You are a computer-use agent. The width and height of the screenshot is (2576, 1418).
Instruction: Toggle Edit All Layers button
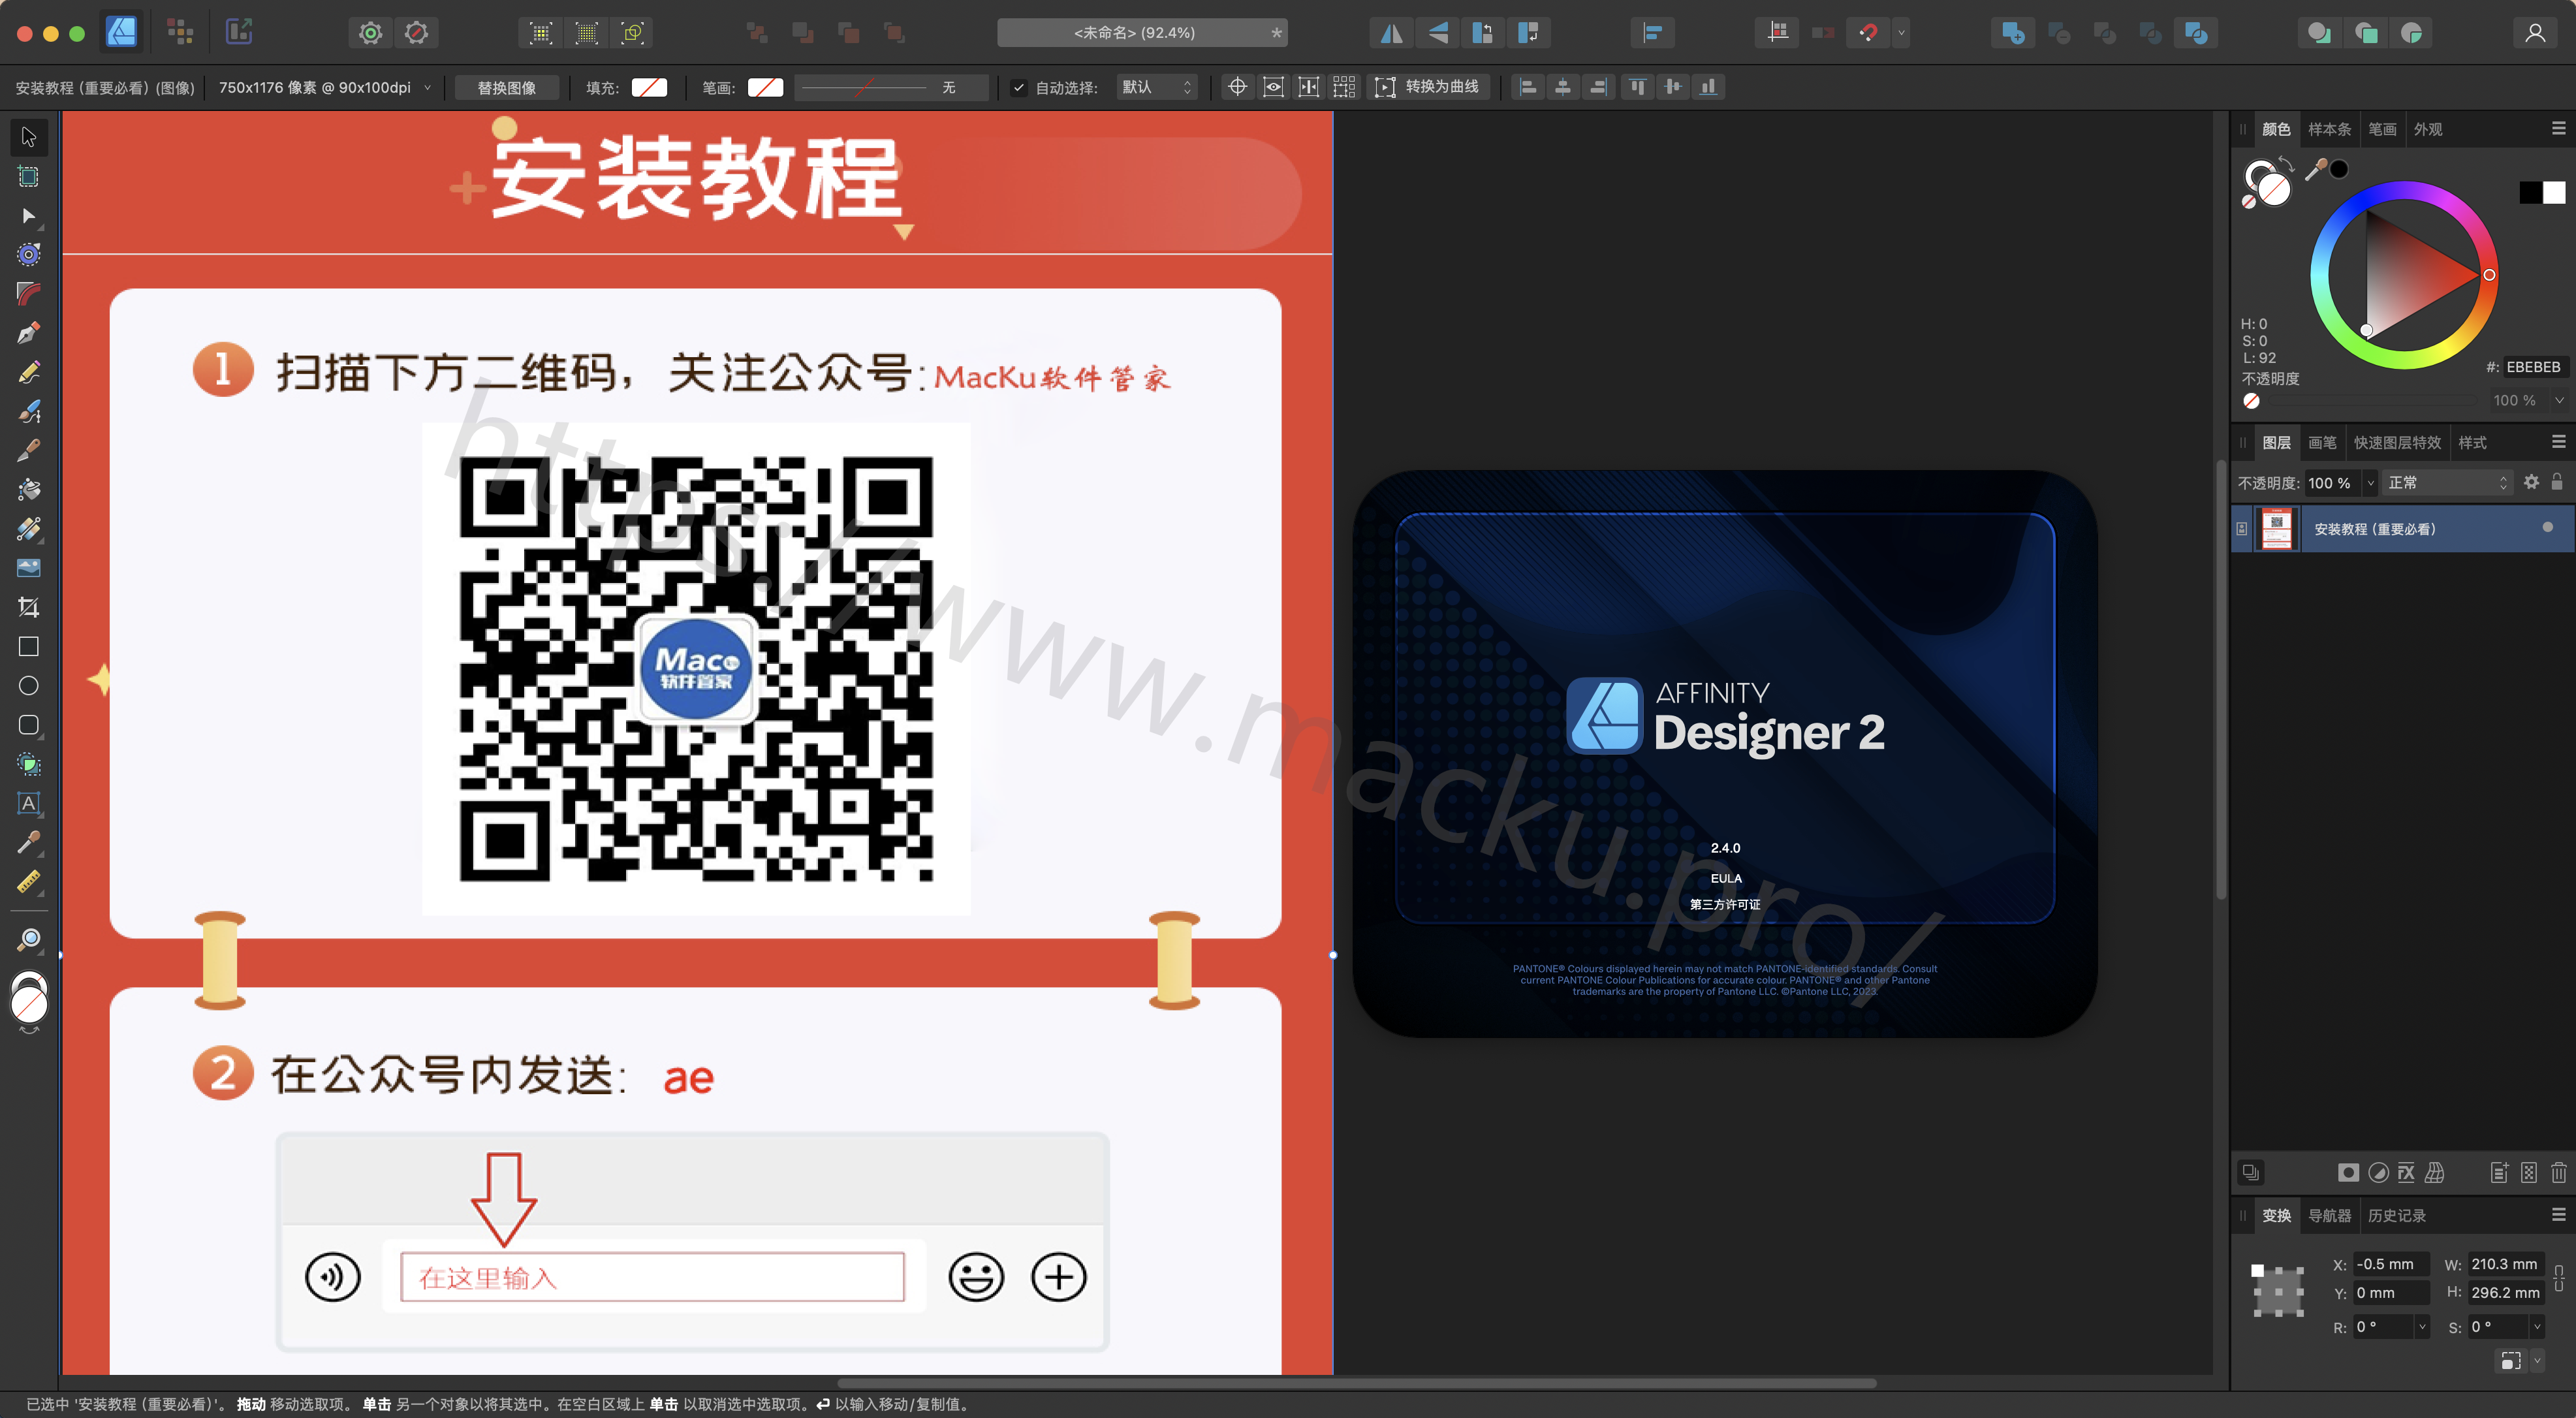[2250, 1172]
